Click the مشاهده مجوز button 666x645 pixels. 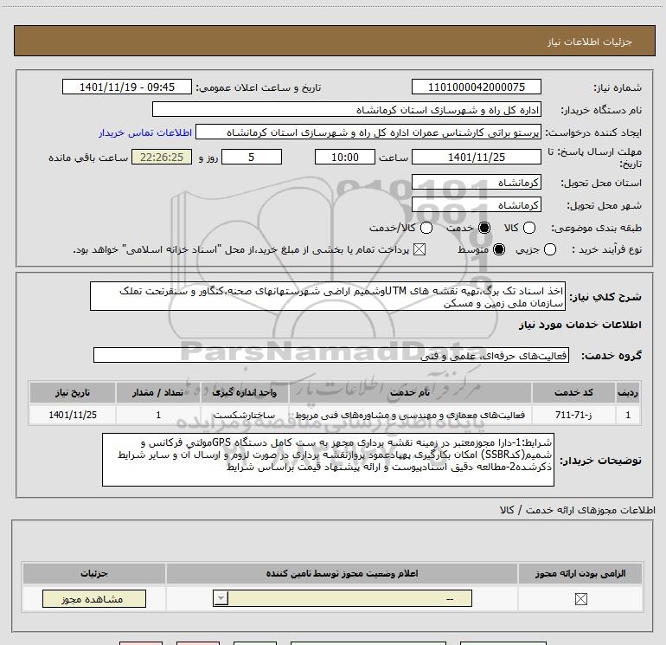(94, 598)
